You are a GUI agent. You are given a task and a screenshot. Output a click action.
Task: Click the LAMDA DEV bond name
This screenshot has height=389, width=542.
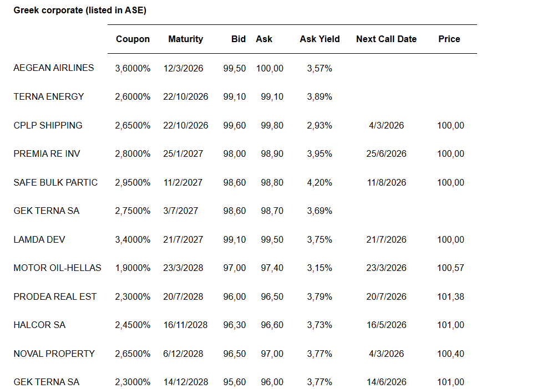click(x=40, y=240)
